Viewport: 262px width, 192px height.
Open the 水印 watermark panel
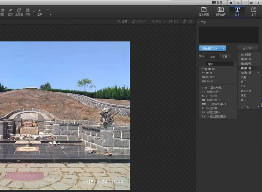[x=253, y=11]
